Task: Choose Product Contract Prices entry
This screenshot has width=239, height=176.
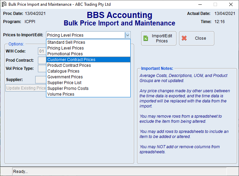Action: 69,65
